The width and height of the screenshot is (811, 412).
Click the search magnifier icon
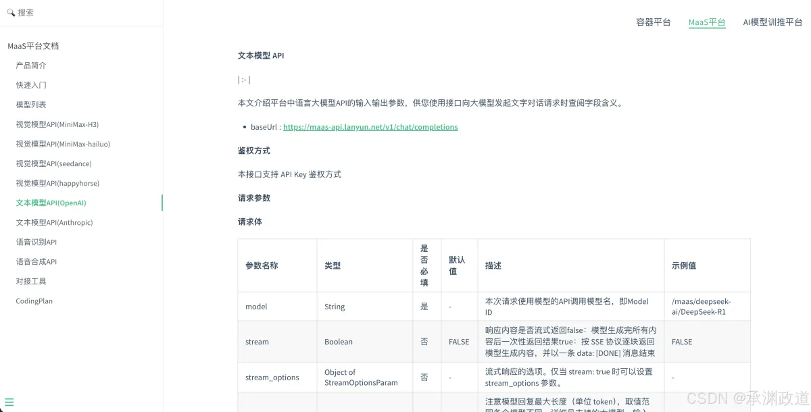[11, 12]
